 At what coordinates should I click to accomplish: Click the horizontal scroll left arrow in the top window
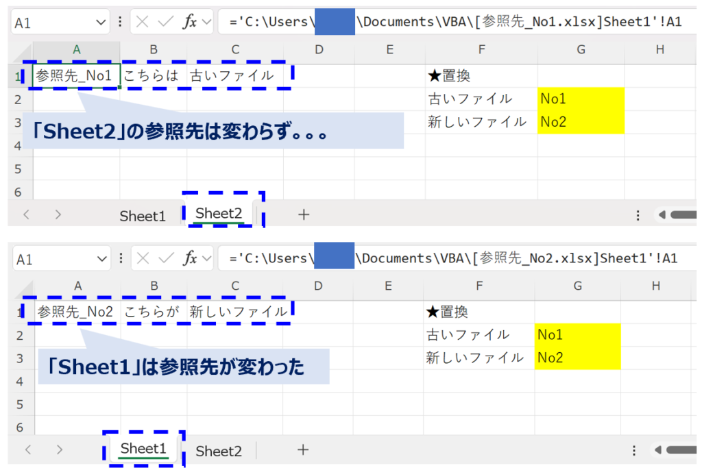click(662, 215)
